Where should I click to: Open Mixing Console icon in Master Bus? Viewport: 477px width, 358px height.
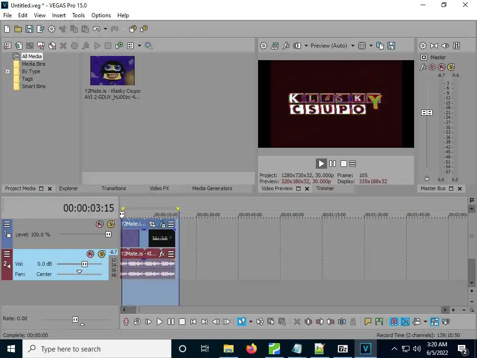[457, 46]
